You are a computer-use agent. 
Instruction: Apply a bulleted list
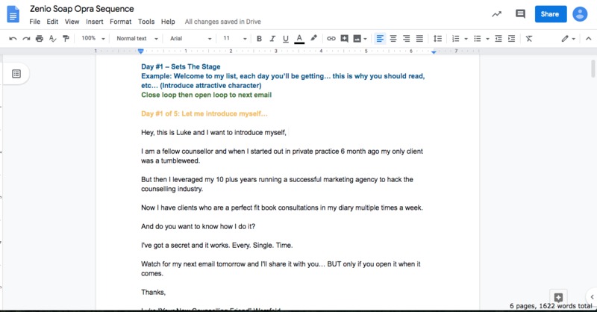point(477,39)
